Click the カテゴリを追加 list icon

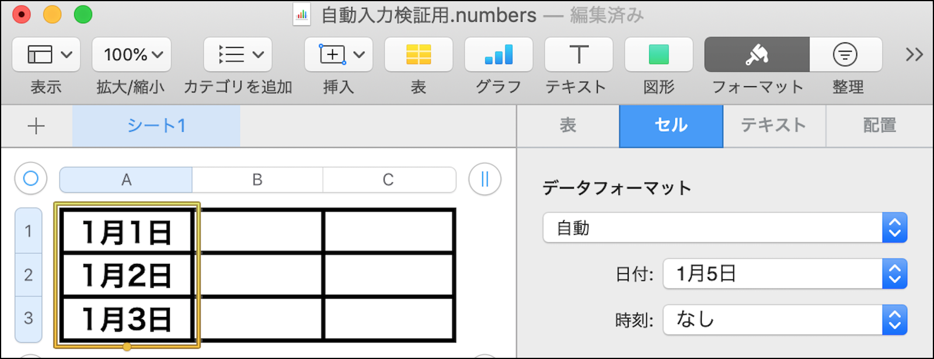pyautogui.click(x=238, y=54)
